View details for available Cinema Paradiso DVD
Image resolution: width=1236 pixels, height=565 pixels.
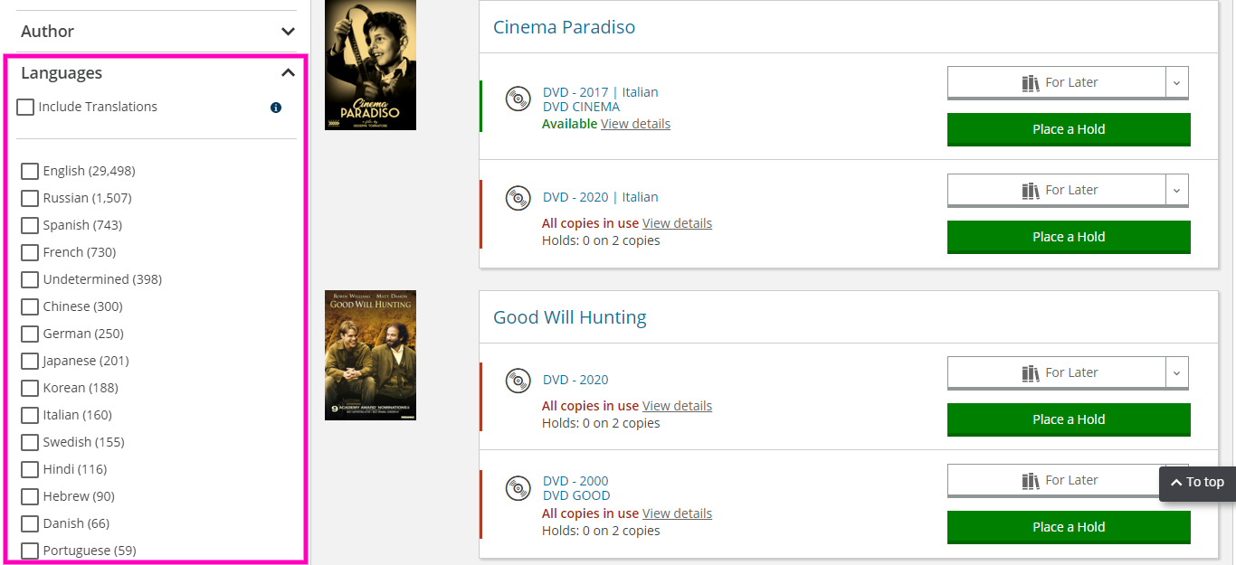point(635,124)
